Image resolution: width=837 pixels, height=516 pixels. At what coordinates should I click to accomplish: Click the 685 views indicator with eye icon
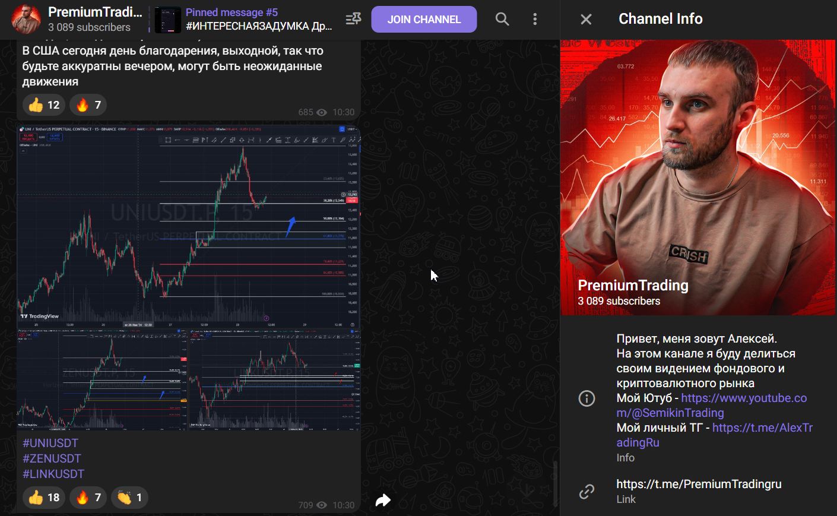(312, 112)
